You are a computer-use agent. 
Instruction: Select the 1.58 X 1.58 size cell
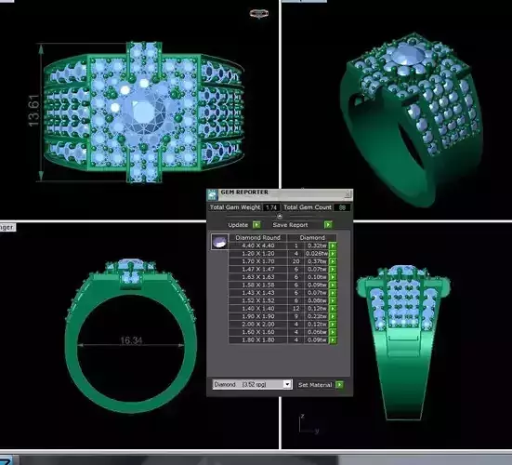pos(258,285)
